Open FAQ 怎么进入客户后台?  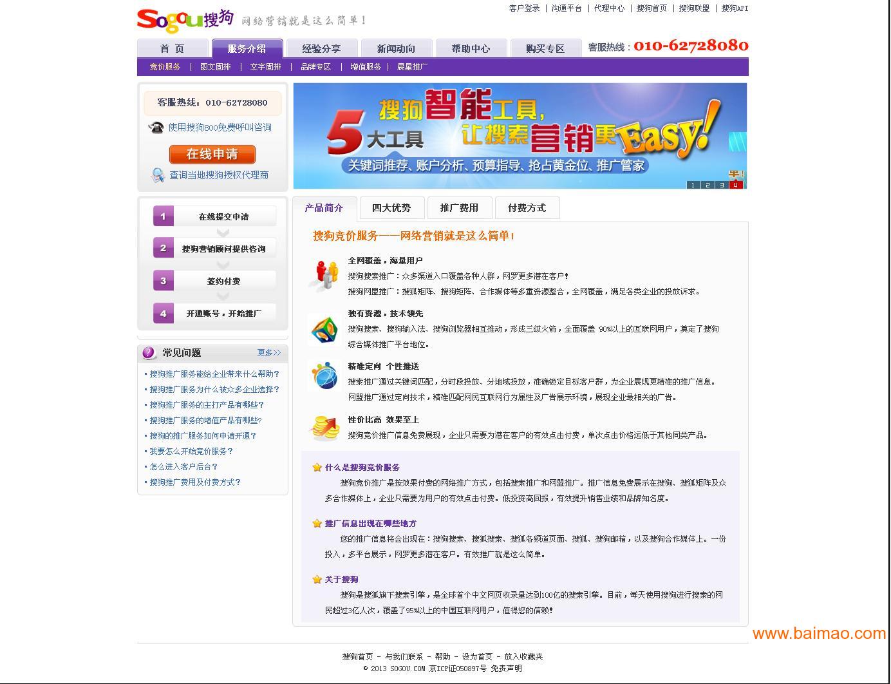(x=183, y=467)
